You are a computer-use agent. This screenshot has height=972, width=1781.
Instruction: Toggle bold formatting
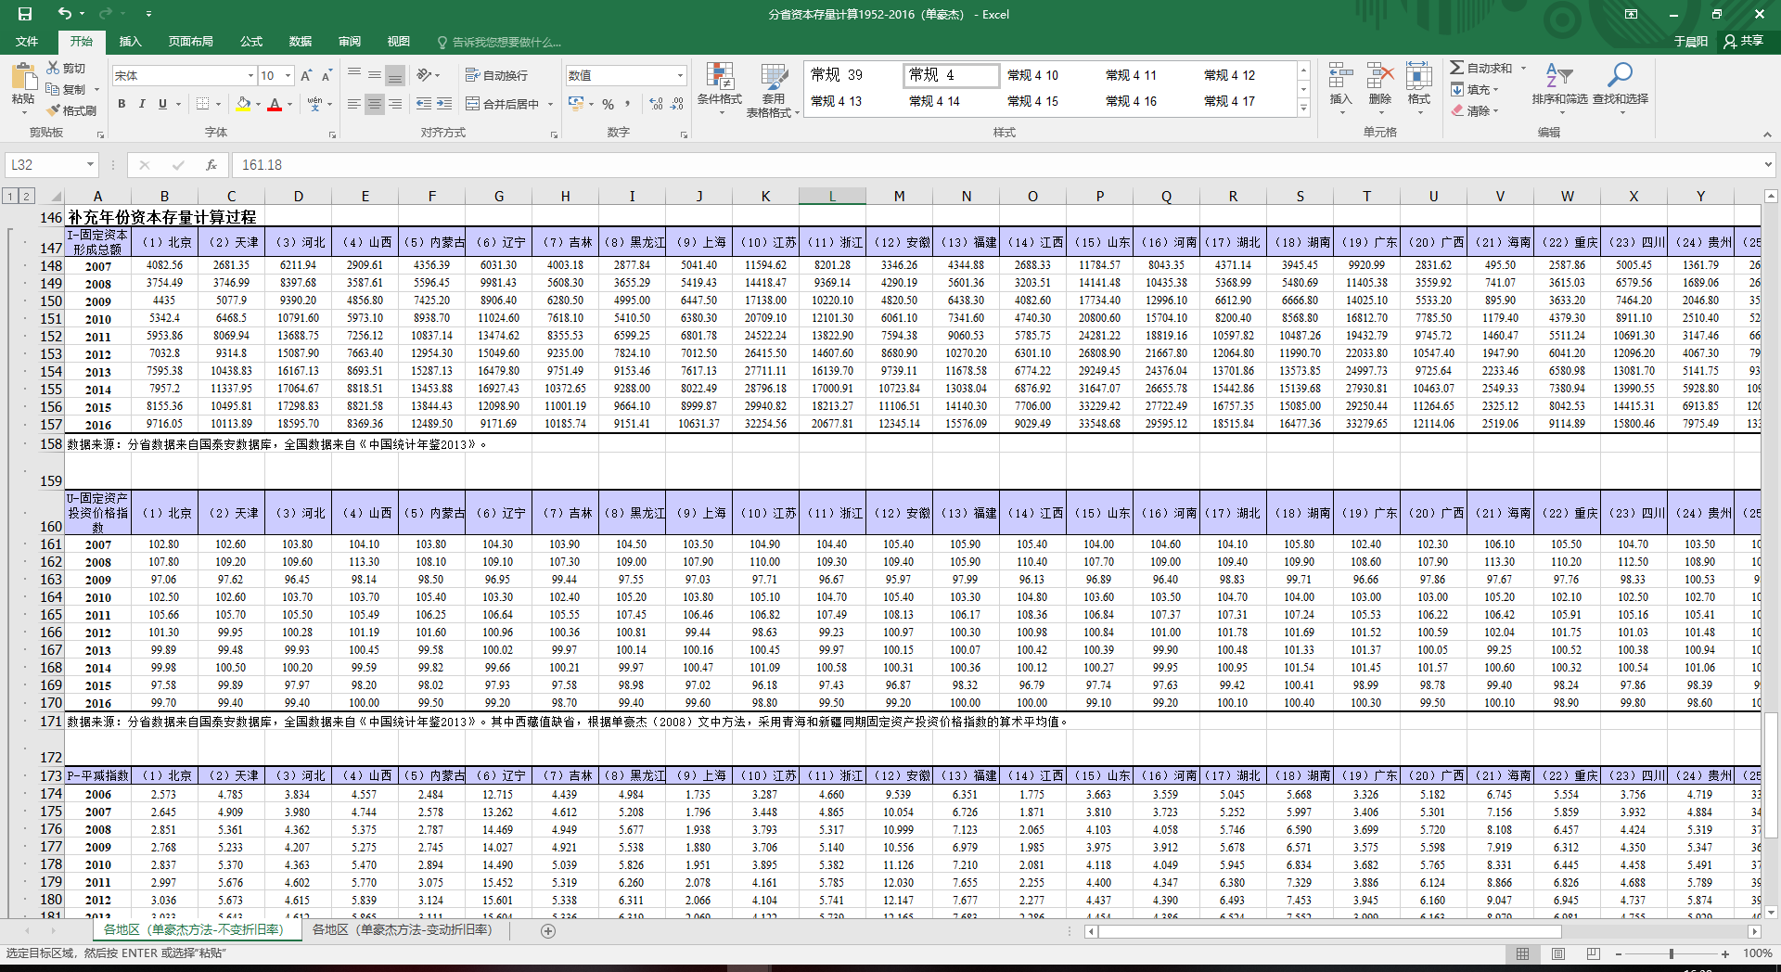click(122, 104)
